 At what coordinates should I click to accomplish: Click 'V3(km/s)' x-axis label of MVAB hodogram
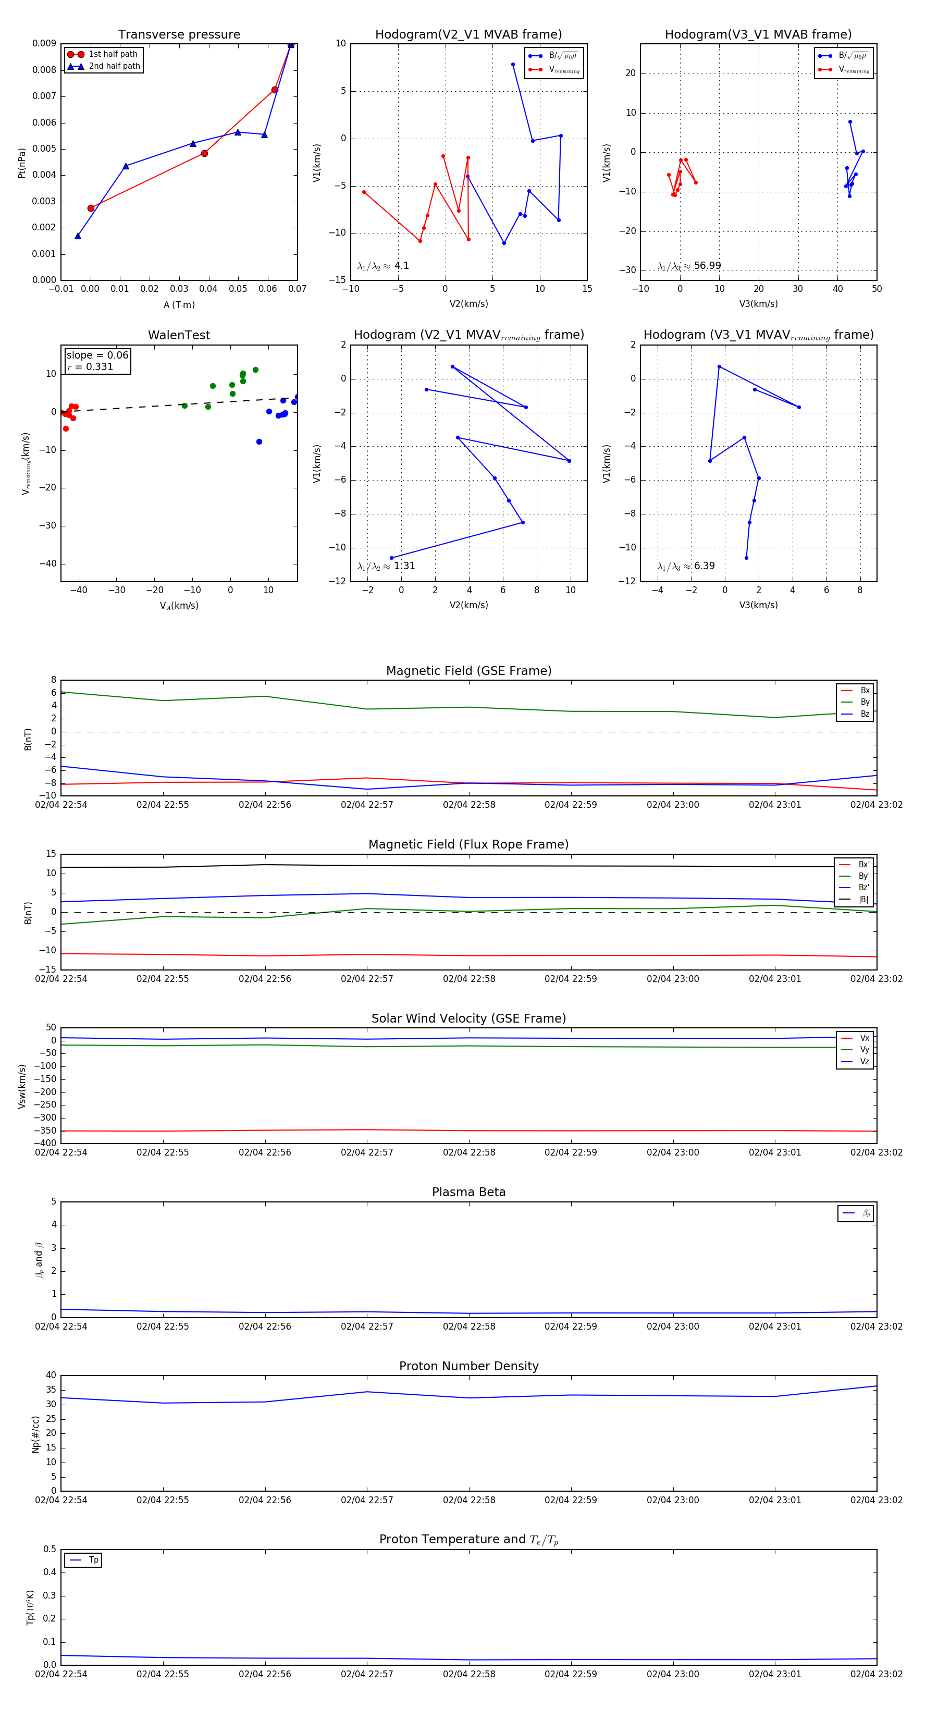pos(758,304)
